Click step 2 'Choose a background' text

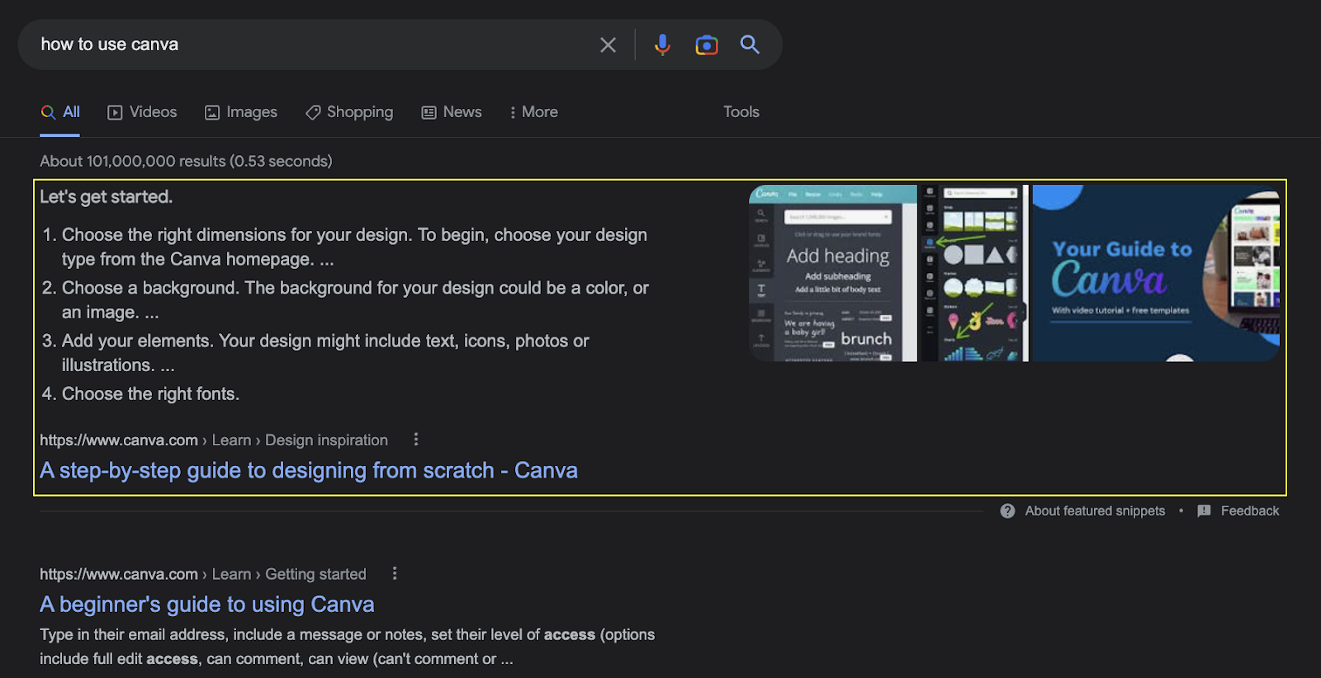click(355, 300)
